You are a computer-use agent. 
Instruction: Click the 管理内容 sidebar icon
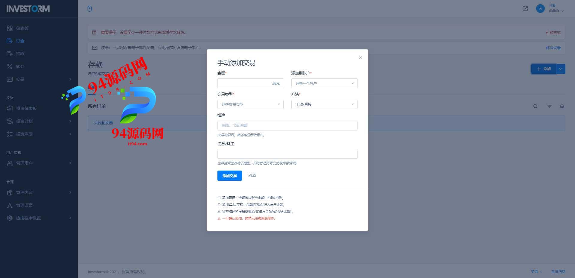pos(10,192)
